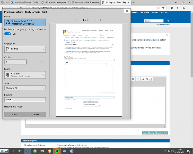Toggle fit-to-page preview icon
Image resolution: width=193 pixels, height=154 pixels.
pos(101,20)
